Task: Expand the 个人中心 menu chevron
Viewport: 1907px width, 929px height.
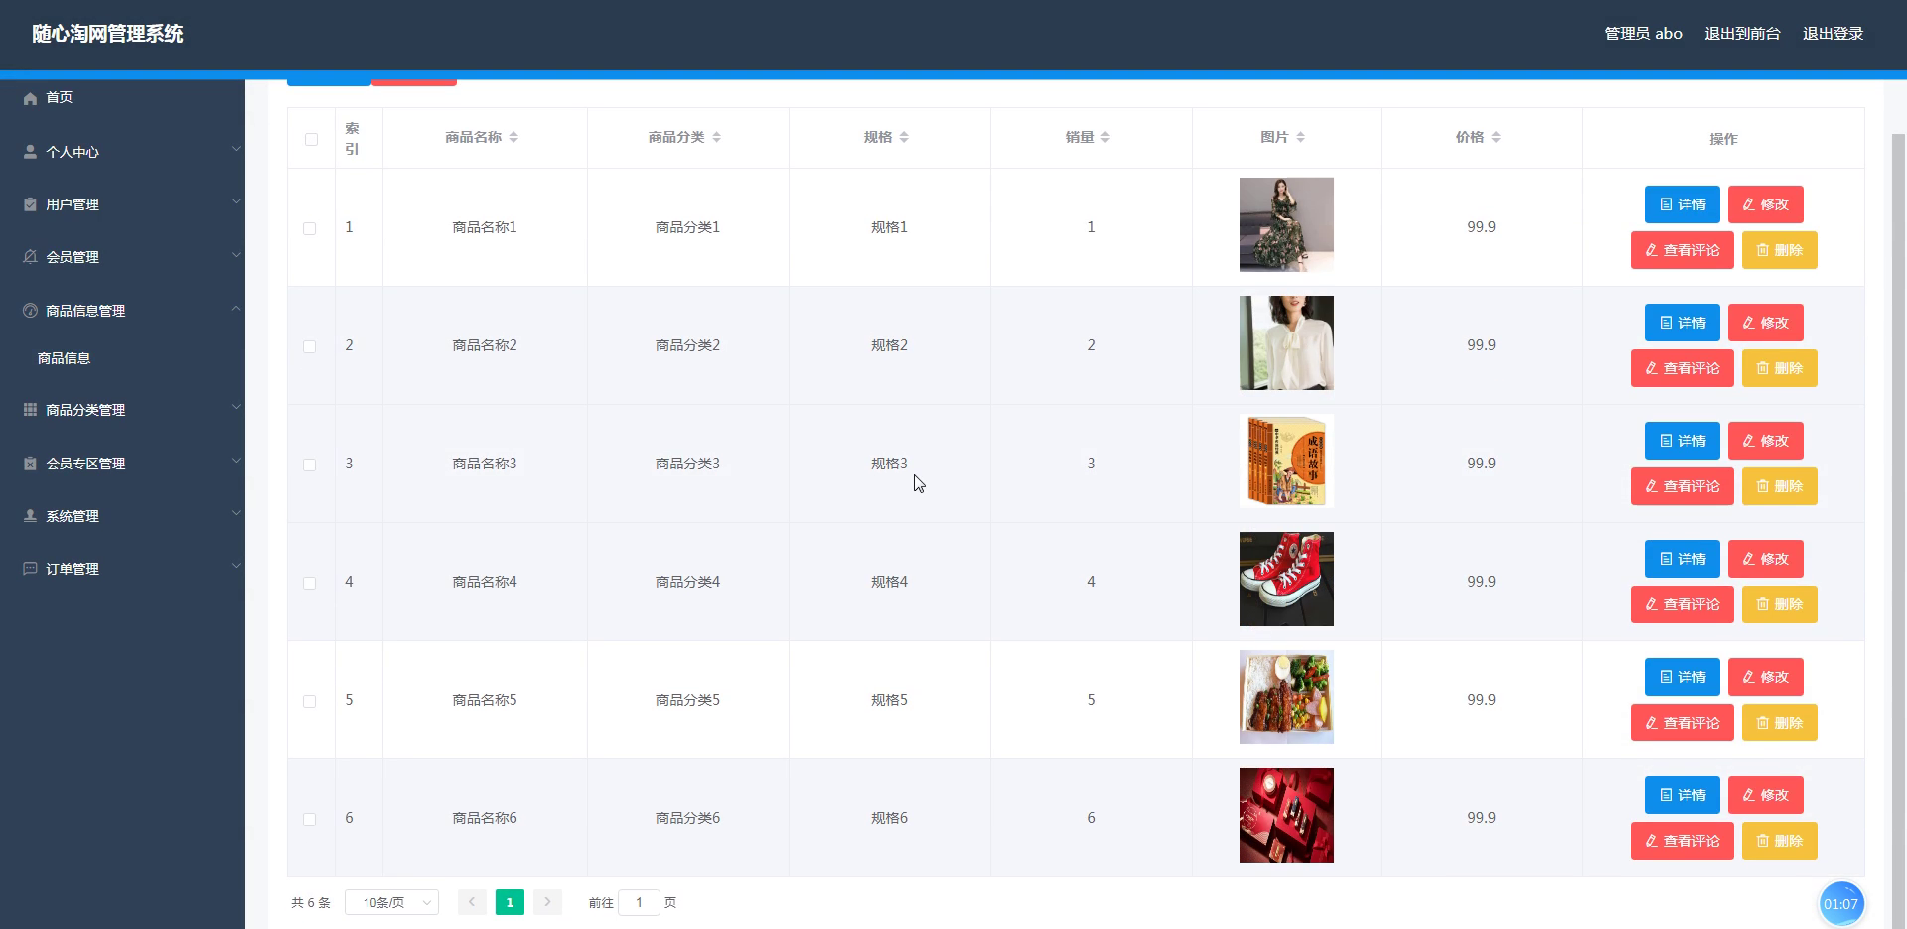Action: pyautogui.click(x=236, y=149)
